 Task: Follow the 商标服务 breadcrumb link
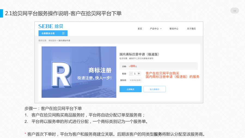[x=52, y=41]
